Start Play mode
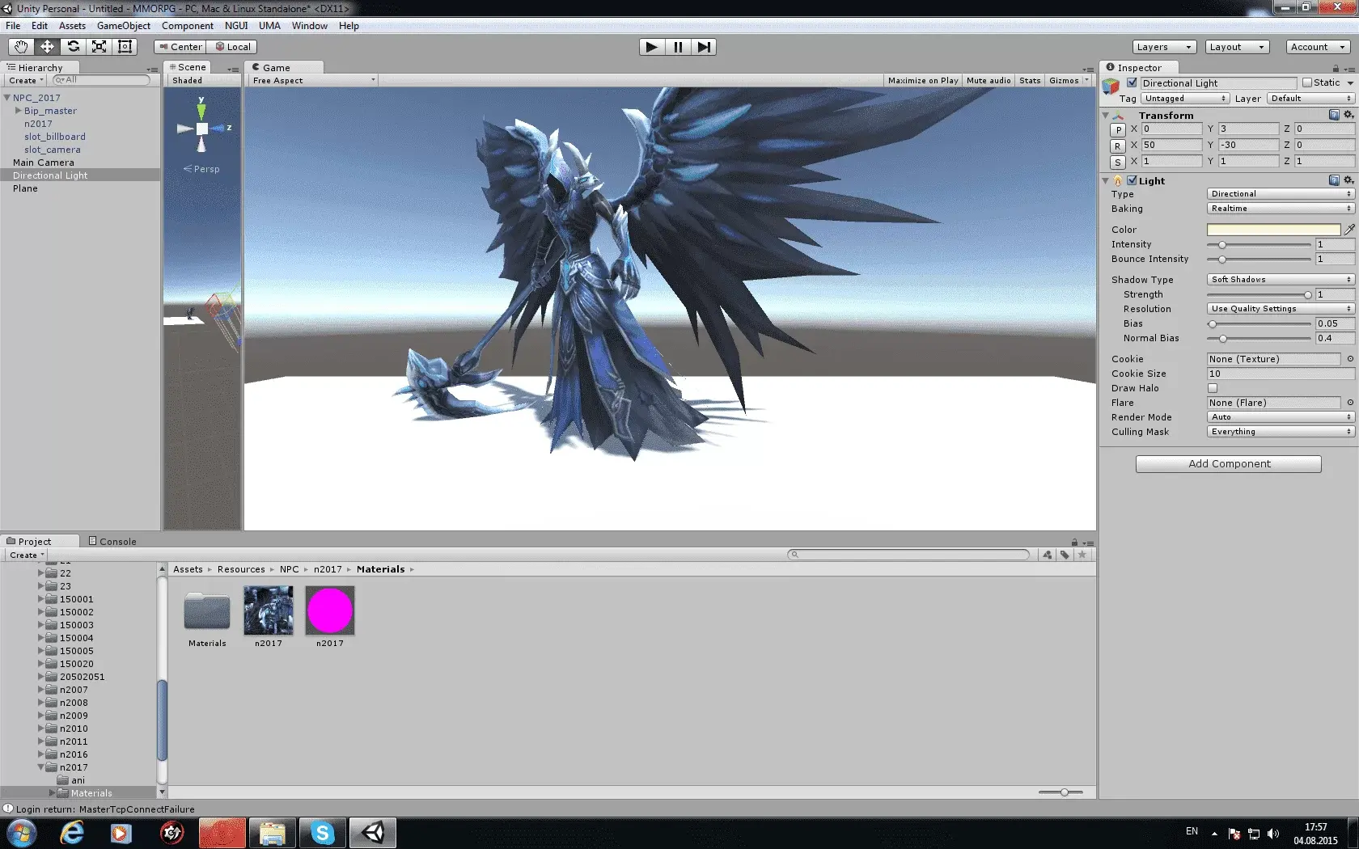 coord(652,47)
